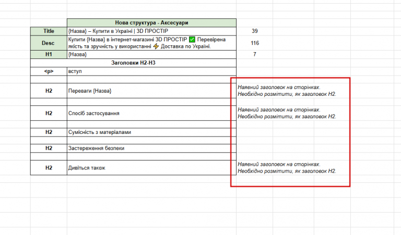Click the character count cell '116'
401x235 pixels.
254,43
